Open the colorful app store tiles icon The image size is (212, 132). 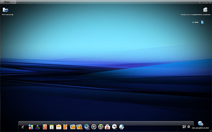(31, 127)
